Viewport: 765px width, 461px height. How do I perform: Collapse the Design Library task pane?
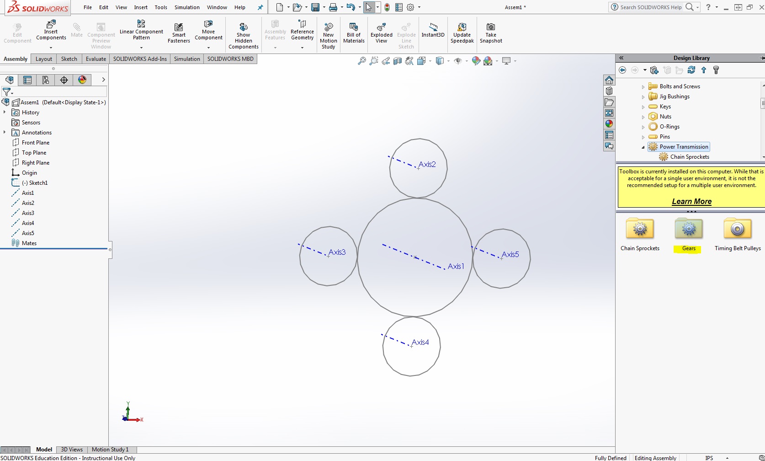[x=622, y=58]
